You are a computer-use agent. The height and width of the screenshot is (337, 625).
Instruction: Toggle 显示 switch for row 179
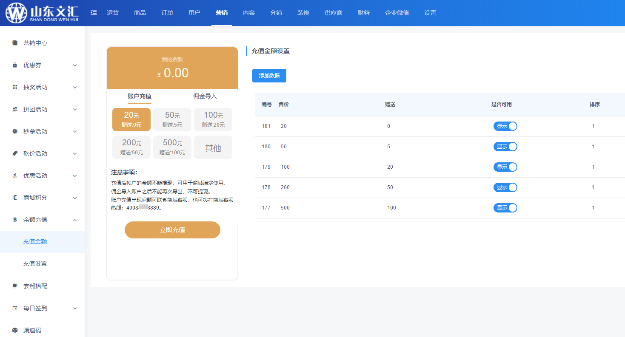(505, 167)
